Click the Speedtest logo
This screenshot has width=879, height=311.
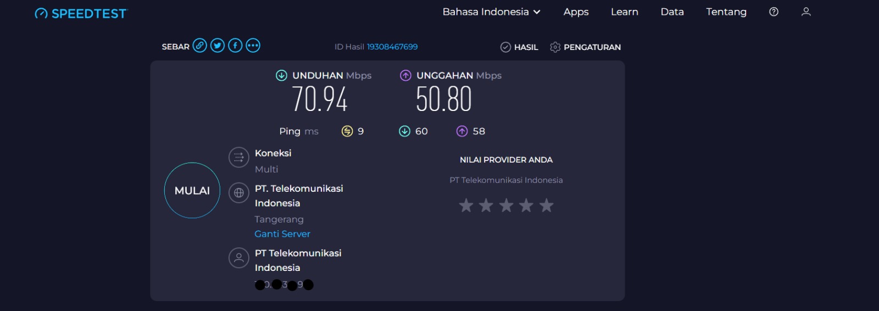(81, 13)
